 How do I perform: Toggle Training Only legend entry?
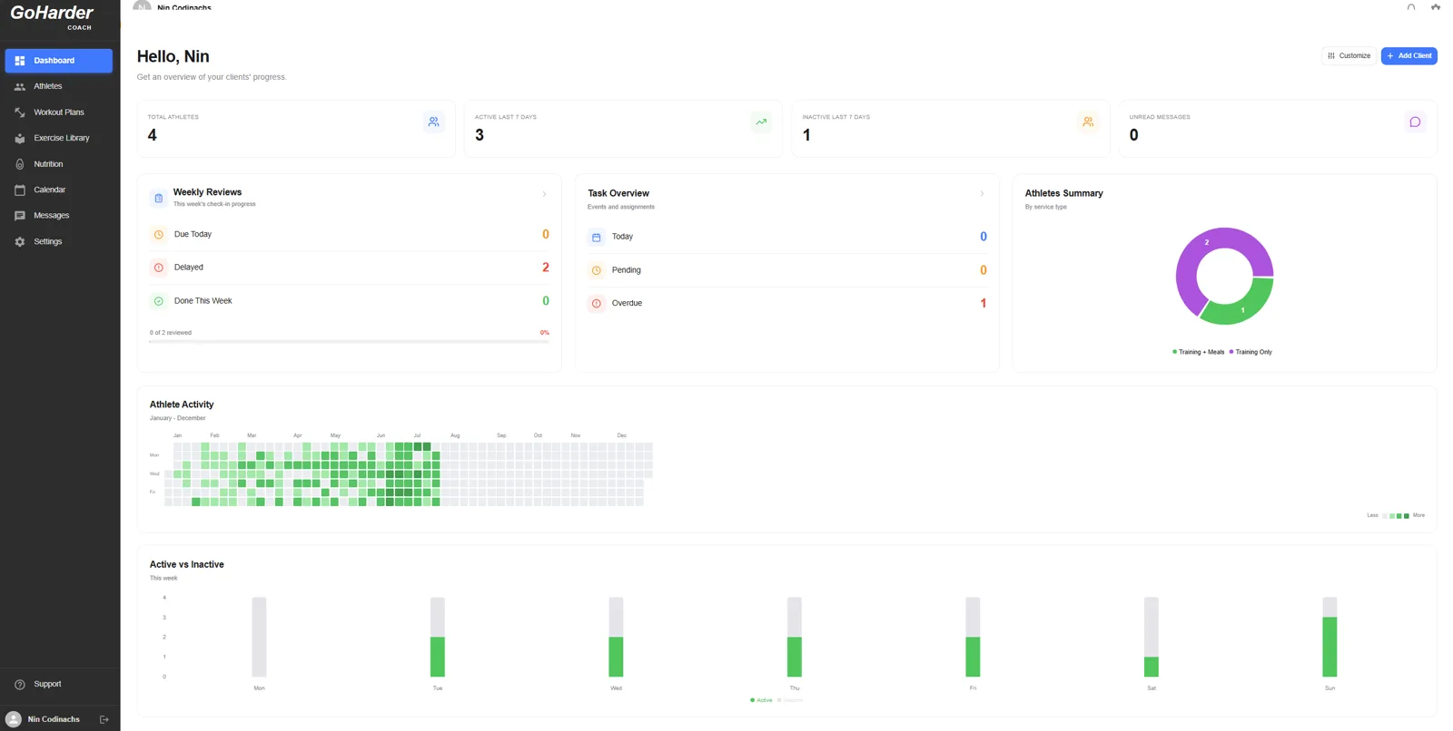(x=1250, y=352)
